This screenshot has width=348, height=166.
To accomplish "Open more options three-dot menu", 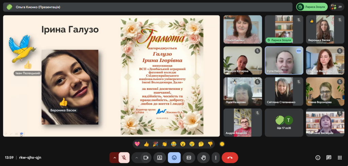I will click(215, 158).
